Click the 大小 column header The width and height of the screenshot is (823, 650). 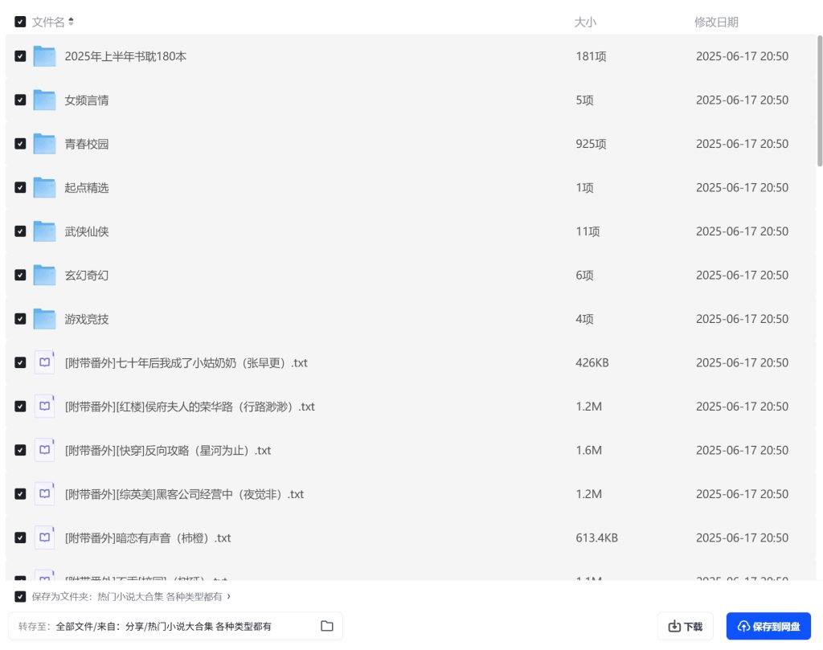click(585, 22)
